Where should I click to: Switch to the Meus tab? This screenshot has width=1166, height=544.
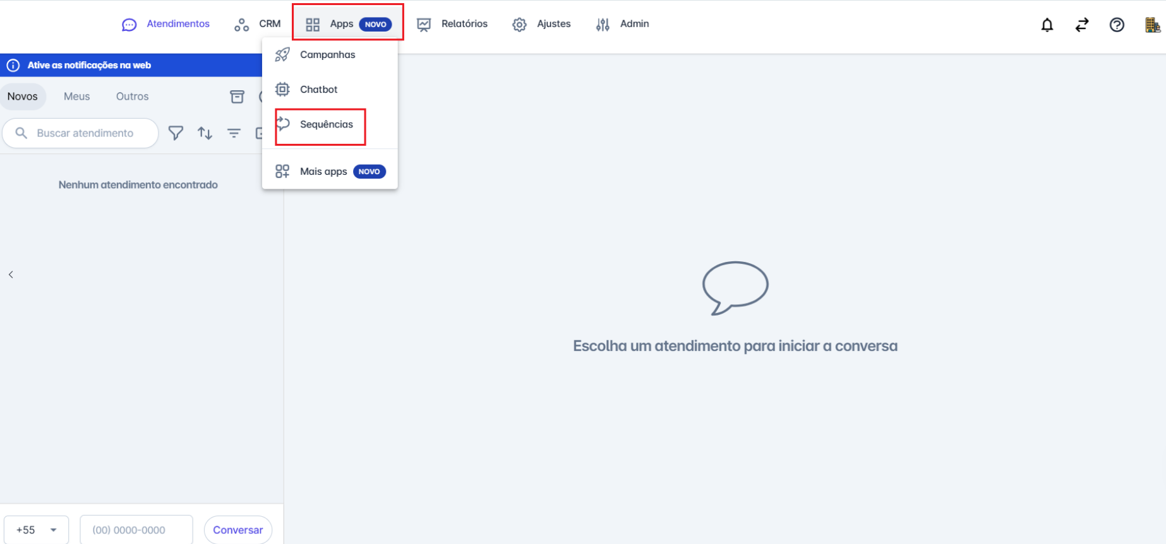point(76,97)
